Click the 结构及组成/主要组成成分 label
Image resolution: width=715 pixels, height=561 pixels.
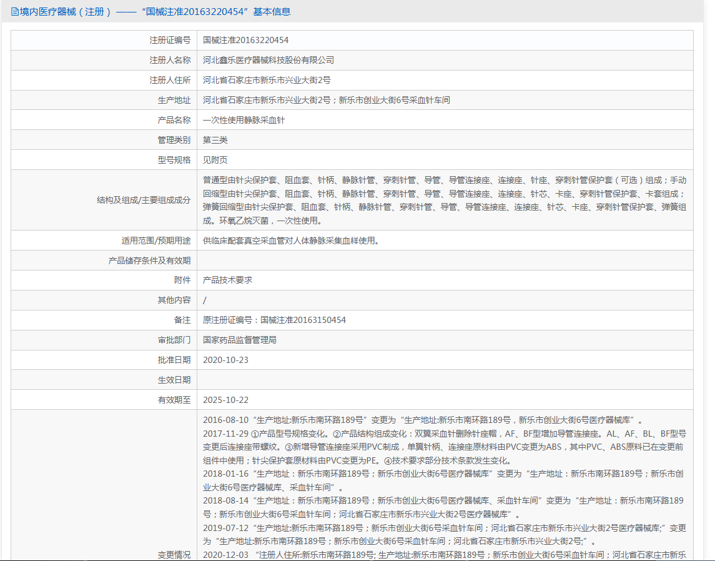click(144, 201)
